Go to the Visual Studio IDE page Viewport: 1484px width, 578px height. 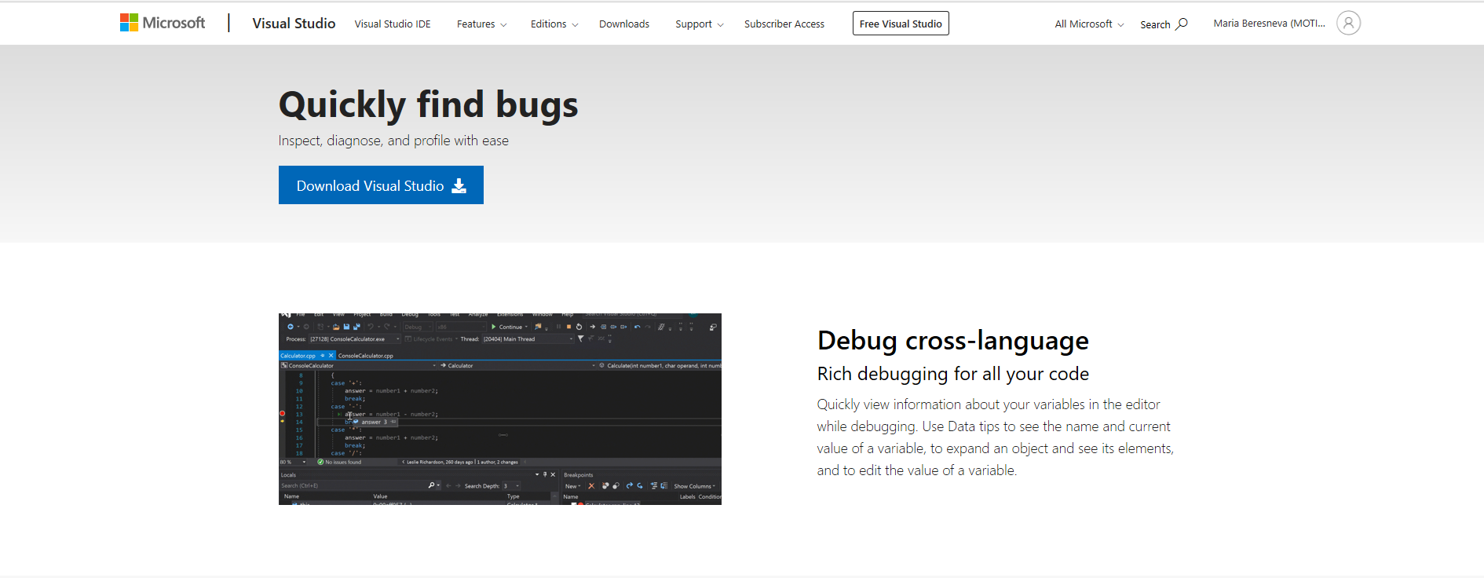[393, 24]
